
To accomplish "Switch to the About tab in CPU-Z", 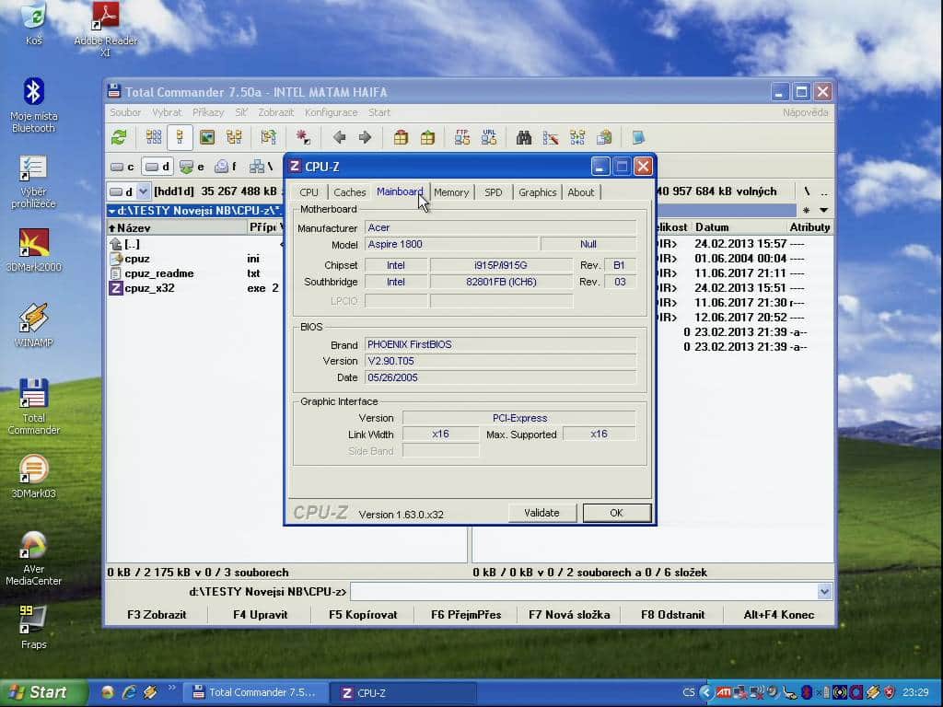I will (580, 192).
